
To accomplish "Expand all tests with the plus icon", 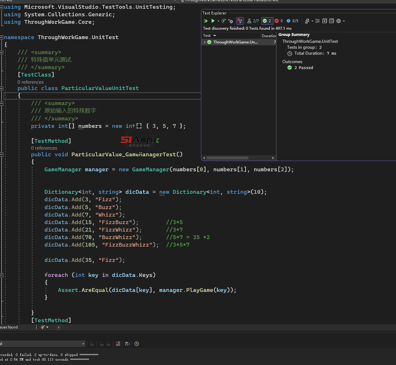I will pyautogui.click(x=325, y=21).
